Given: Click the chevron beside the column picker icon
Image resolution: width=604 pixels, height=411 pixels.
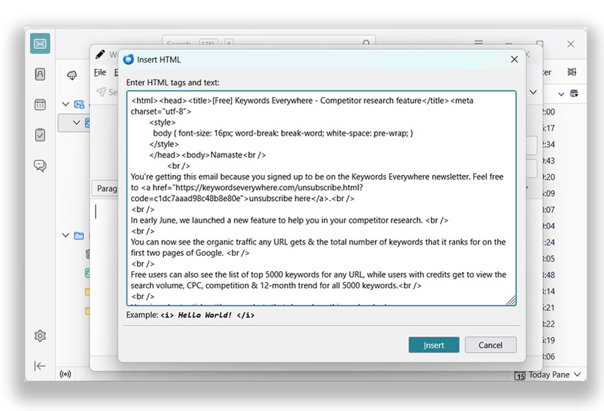Looking at the screenshot, I should click(x=561, y=94).
